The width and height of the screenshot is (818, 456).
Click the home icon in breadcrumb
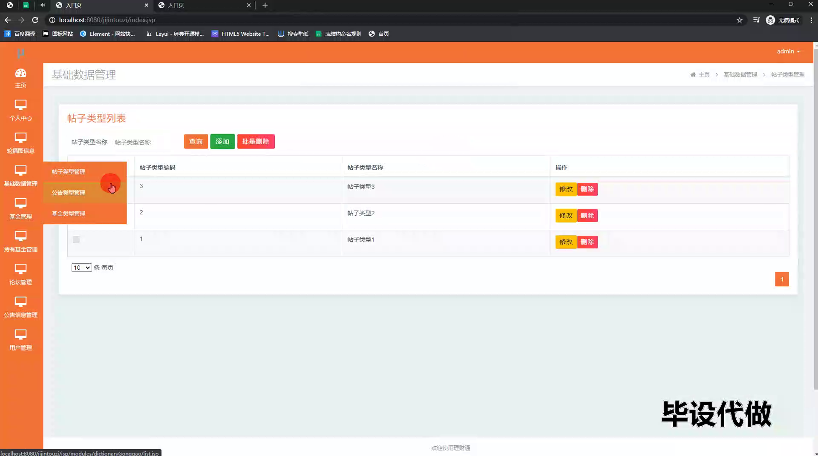pos(693,74)
